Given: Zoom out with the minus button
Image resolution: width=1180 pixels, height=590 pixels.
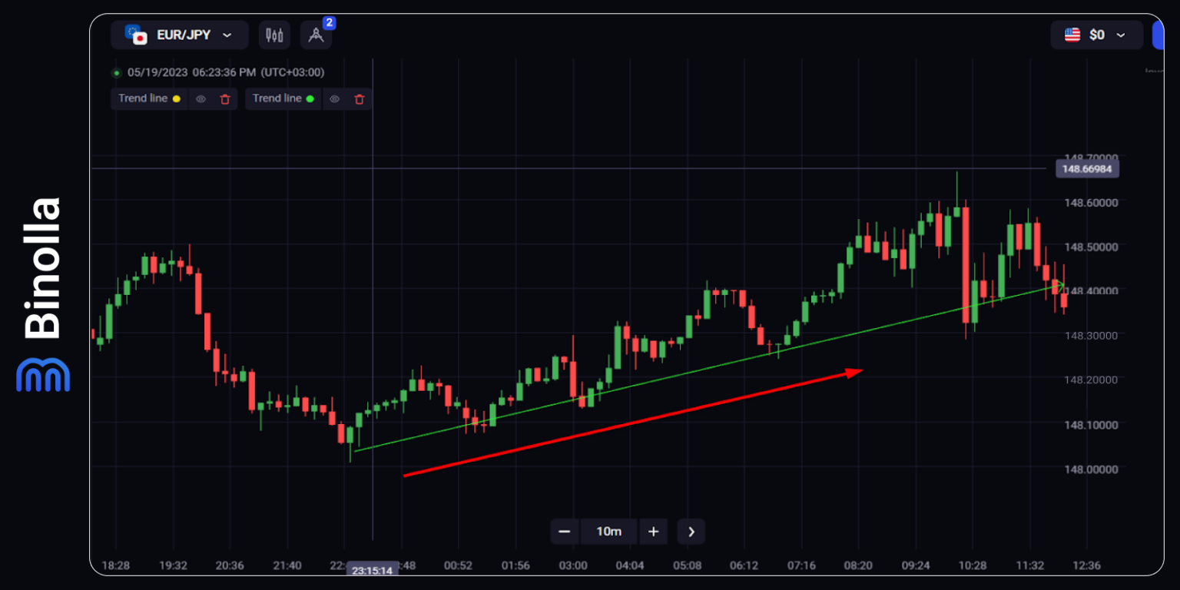Looking at the screenshot, I should [x=565, y=532].
